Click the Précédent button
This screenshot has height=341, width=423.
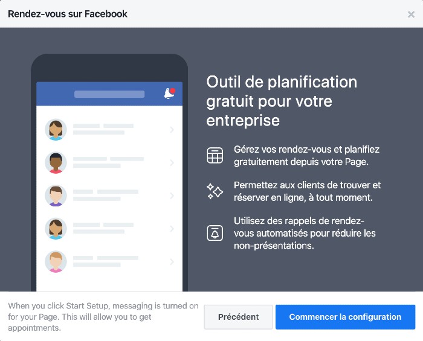(x=238, y=317)
